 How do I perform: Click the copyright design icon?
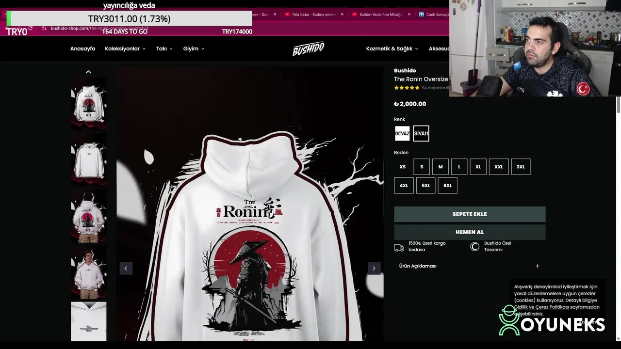(474, 247)
